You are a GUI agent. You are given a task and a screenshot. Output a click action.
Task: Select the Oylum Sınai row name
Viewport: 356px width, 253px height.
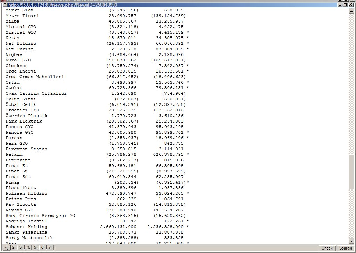click(21, 99)
